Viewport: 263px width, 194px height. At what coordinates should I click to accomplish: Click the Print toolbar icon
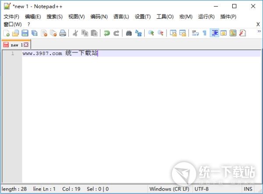click(63, 33)
